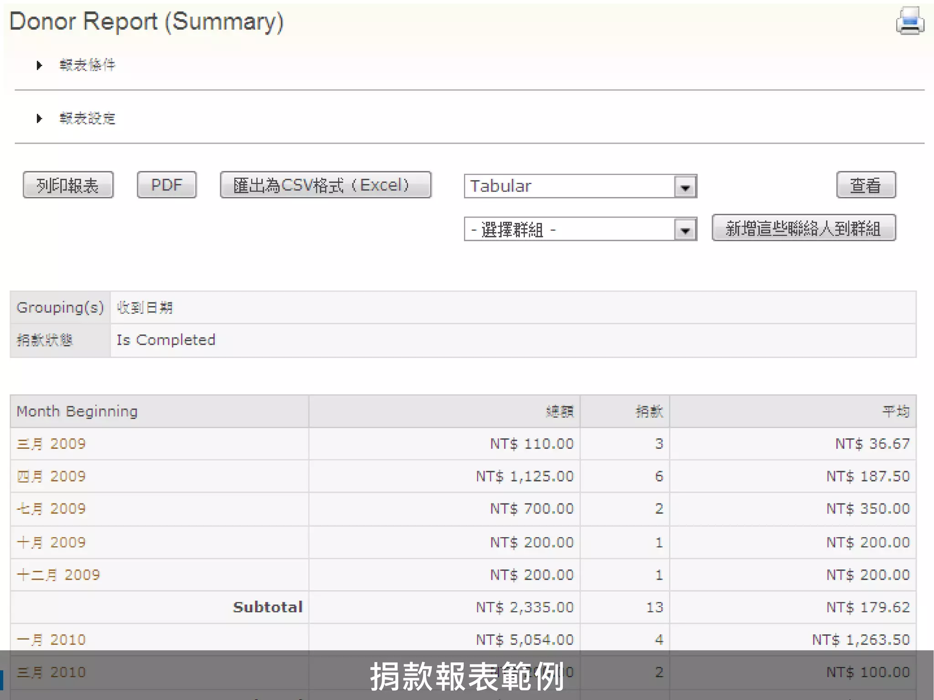Open the 十月 2009 month link

pos(51,543)
